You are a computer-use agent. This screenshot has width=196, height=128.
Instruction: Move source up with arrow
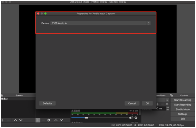56,120
